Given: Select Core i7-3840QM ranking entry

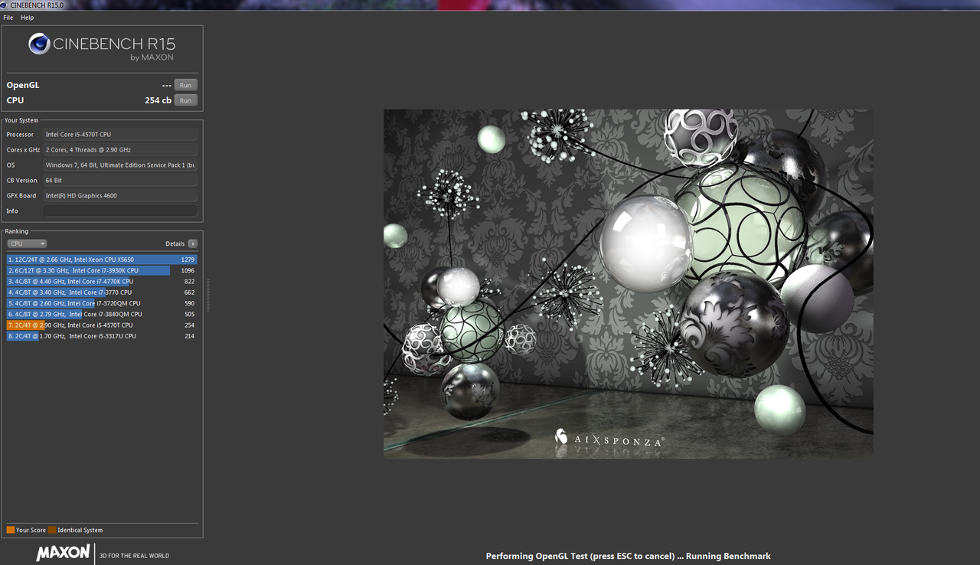Looking at the screenshot, I should click(101, 314).
